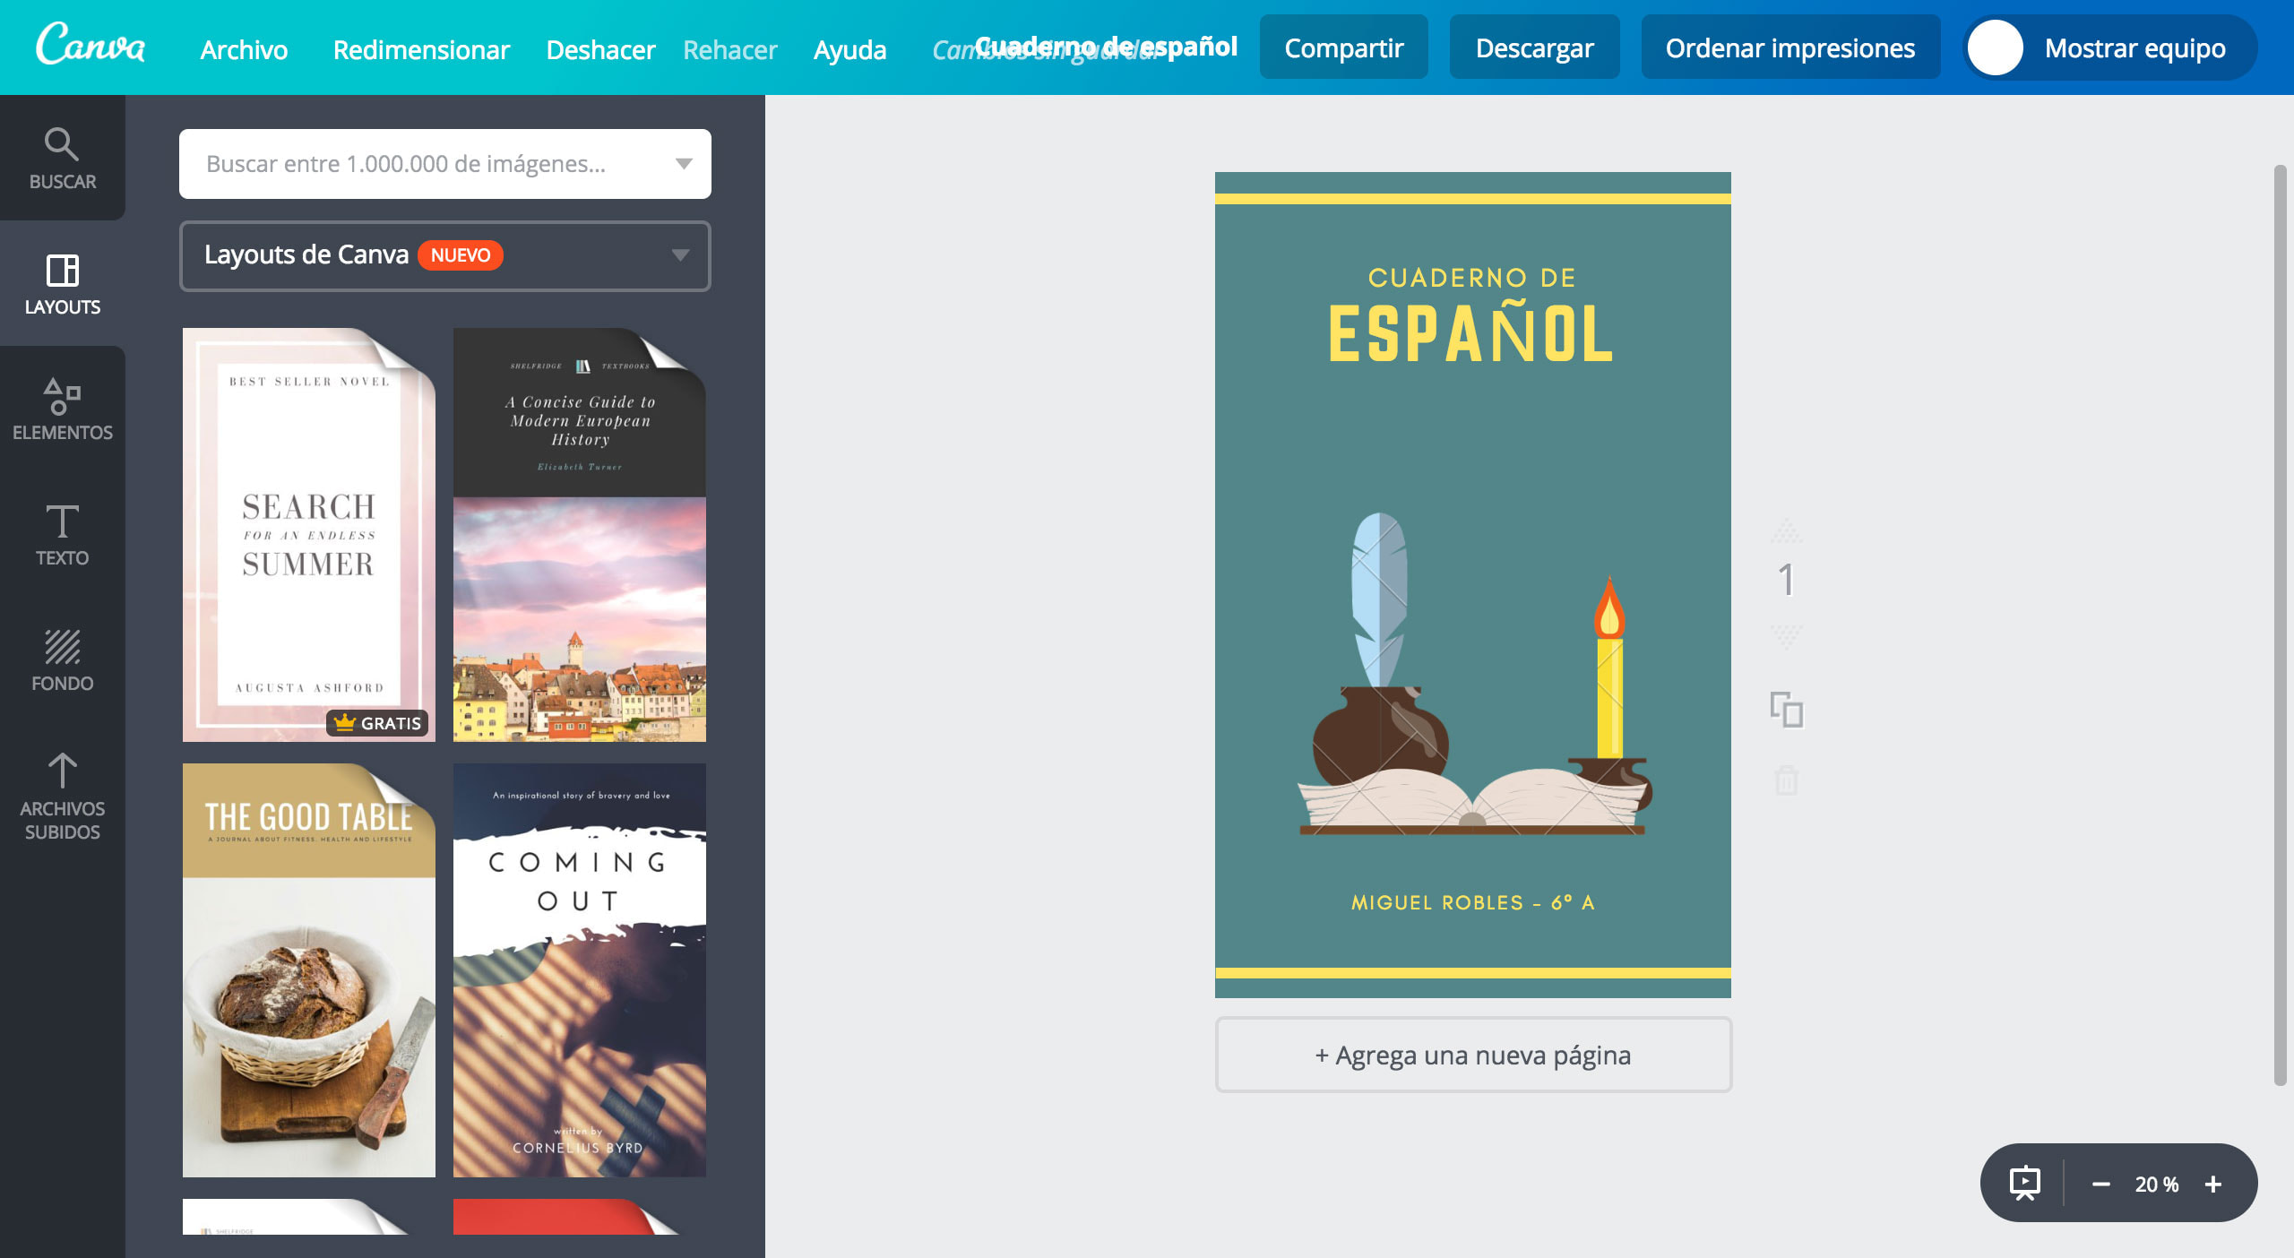The image size is (2294, 1258).
Task: Click Mostrar equipo button
Action: point(2110,47)
